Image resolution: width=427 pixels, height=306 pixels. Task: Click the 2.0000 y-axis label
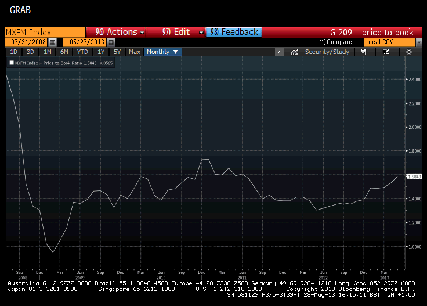tap(415, 127)
